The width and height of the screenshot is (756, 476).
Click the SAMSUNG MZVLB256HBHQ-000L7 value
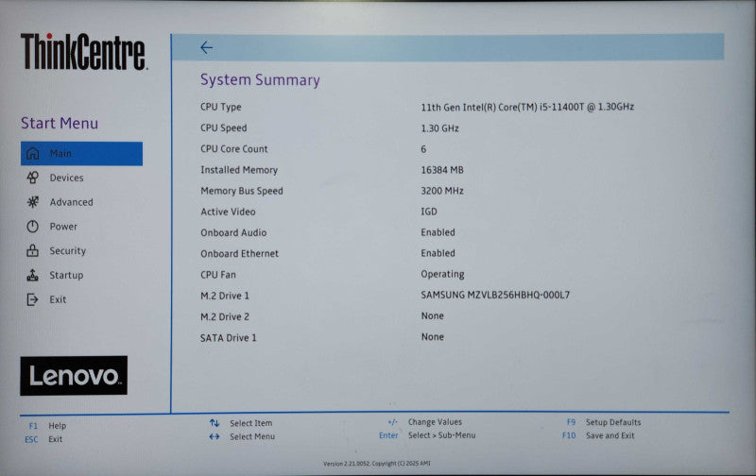495,295
